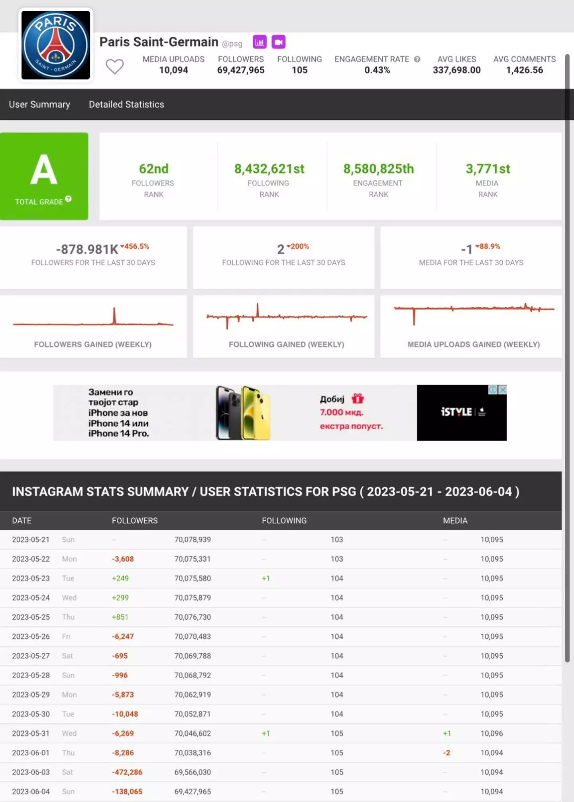Open the Media Uploads Gained (Weekly) chart

471,326
